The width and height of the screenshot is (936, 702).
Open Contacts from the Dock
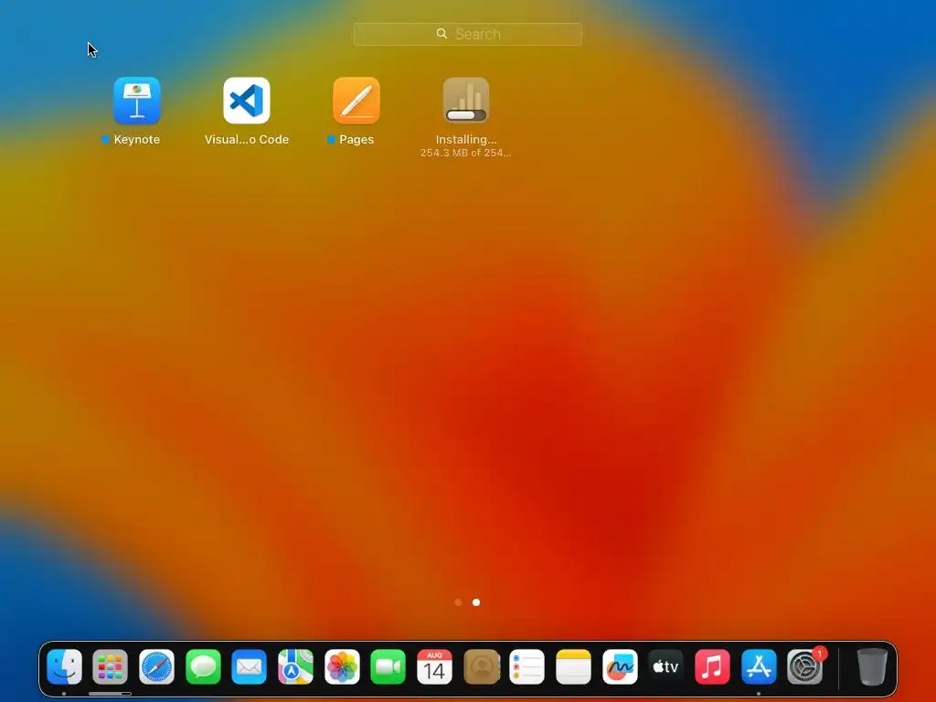tap(481, 666)
